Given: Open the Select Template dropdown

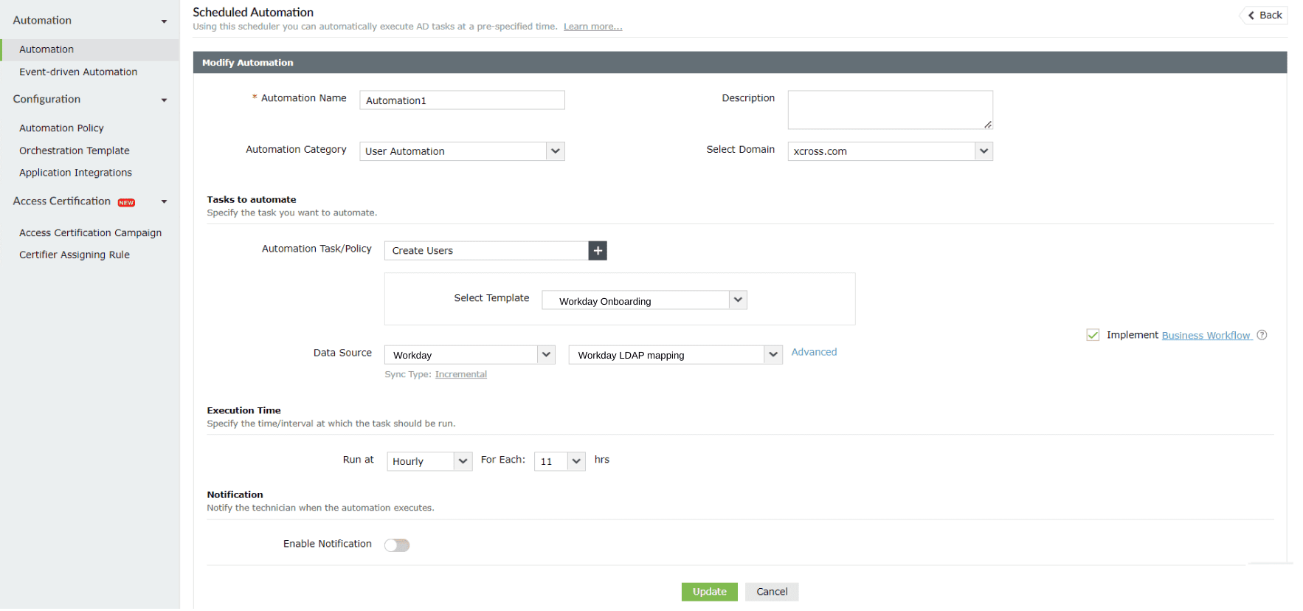Looking at the screenshot, I should 738,300.
